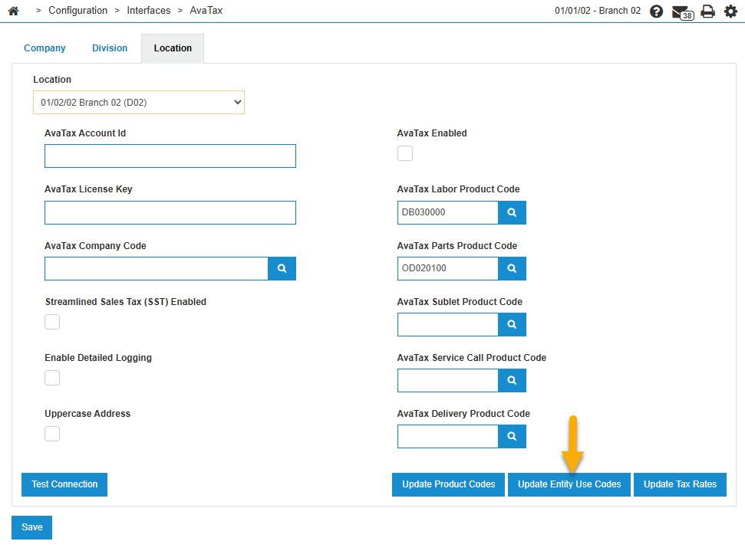The height and width of the screenshot is (551, 745).
Task: Click the Test Connection button
Action: [64, 484]
